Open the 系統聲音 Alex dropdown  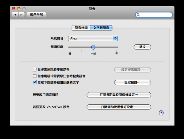(x=93, y=38)
